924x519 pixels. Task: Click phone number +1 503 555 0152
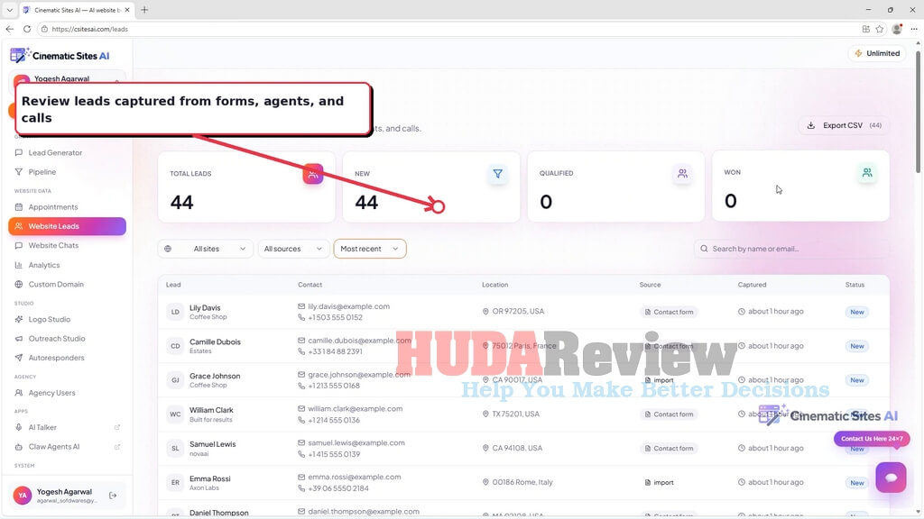tap(336, 318)
